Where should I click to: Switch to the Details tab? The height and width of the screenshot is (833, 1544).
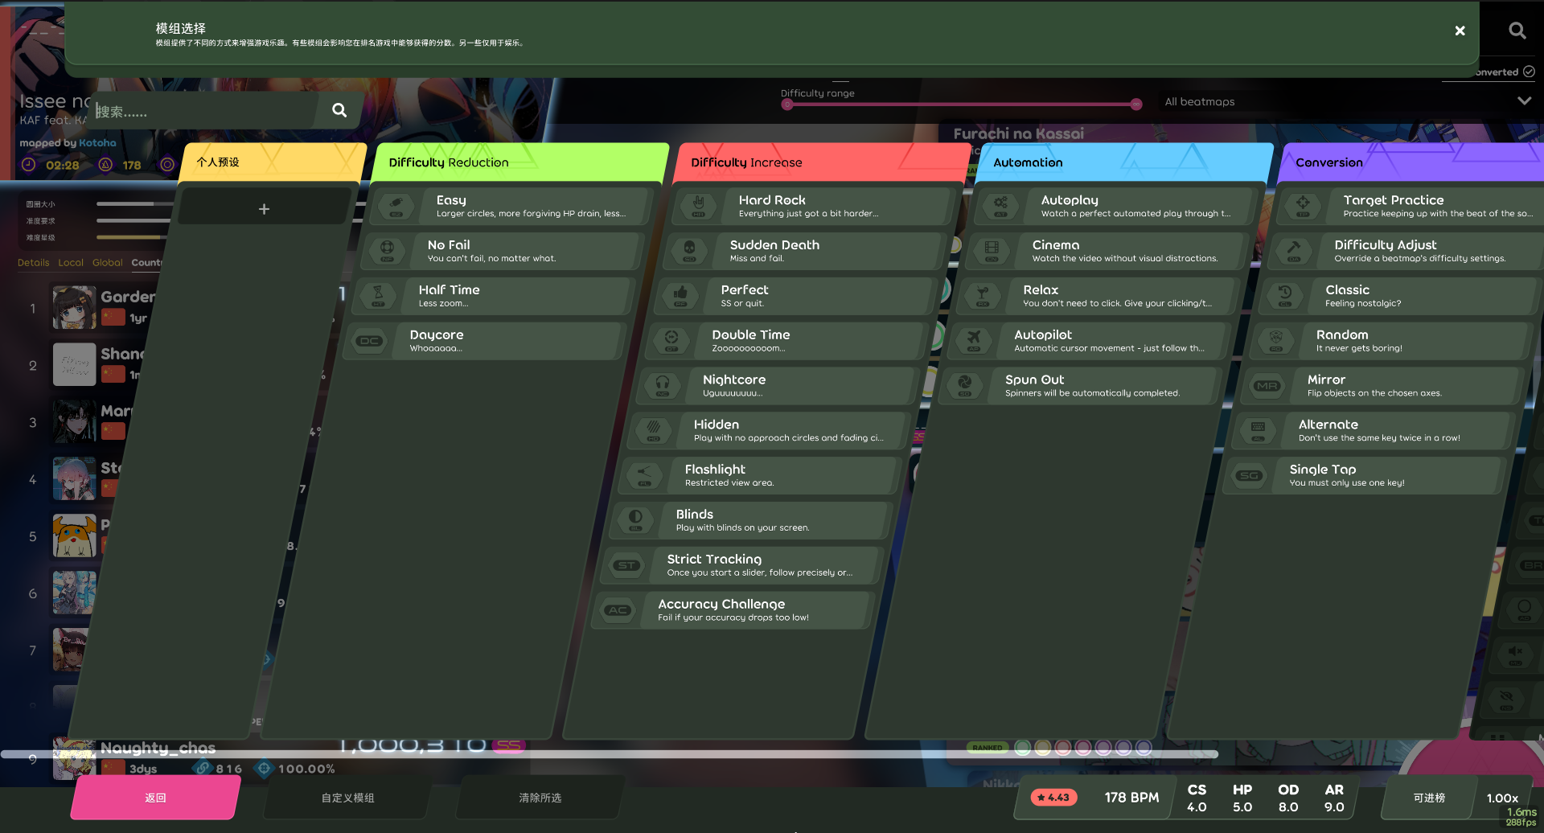[34, 263]
